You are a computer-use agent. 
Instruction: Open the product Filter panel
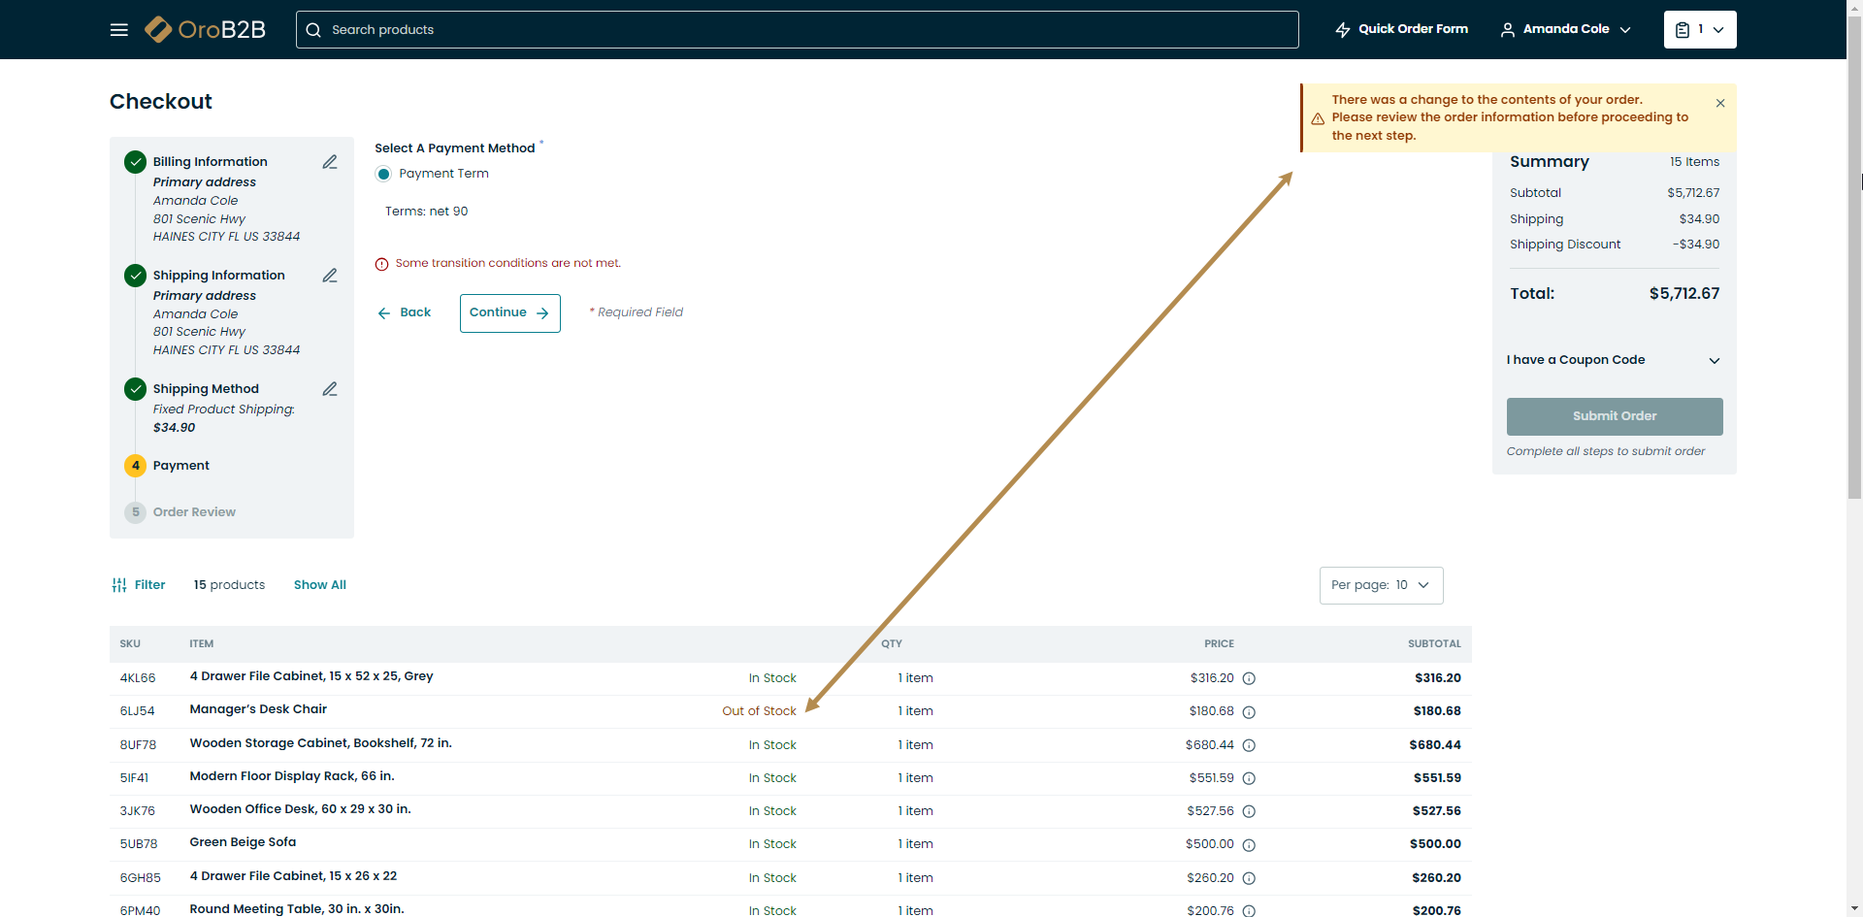(139, 585)
